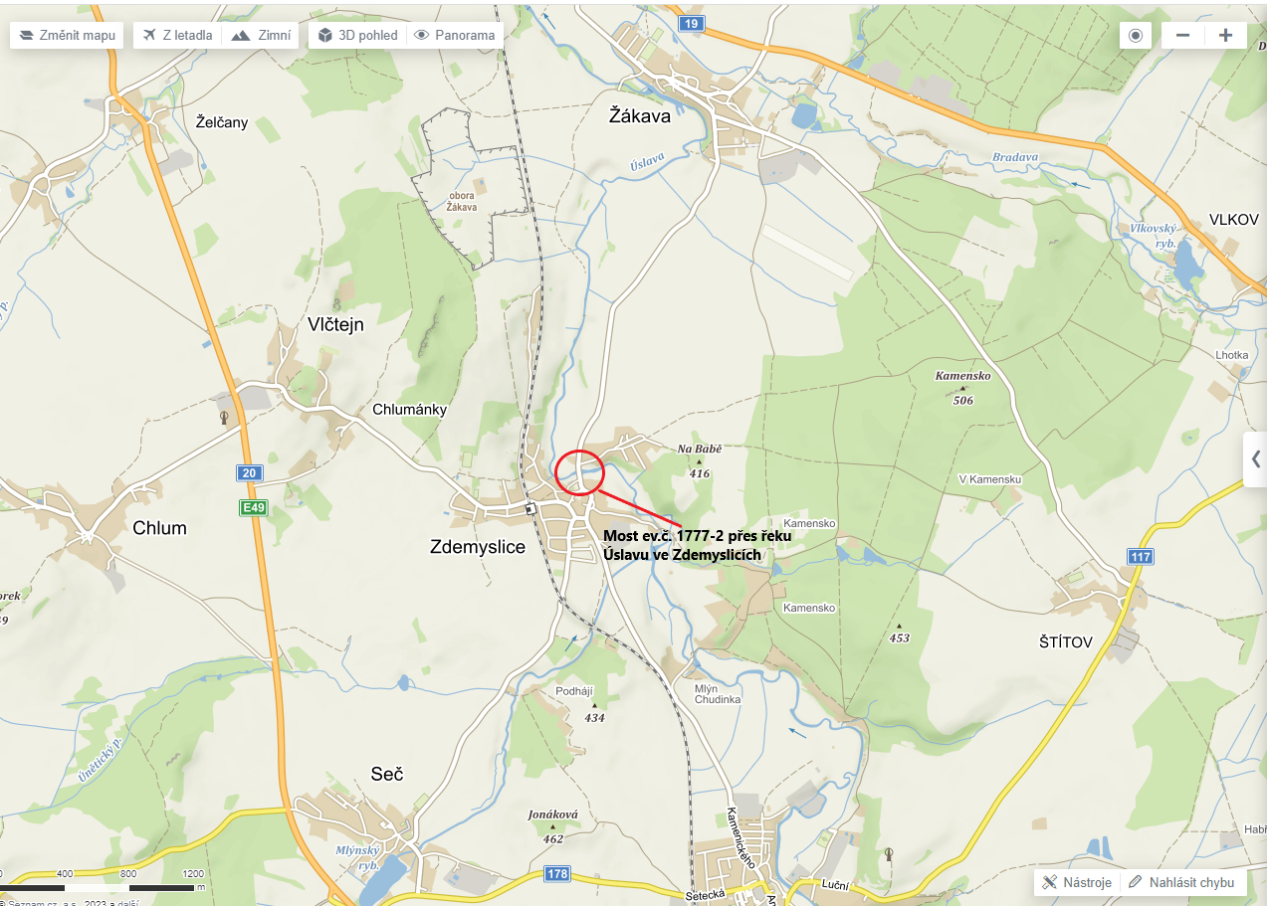This screenshot has height=906, width=1267.
Task: Click the road 178 shield marker
Action: [557, 874]
